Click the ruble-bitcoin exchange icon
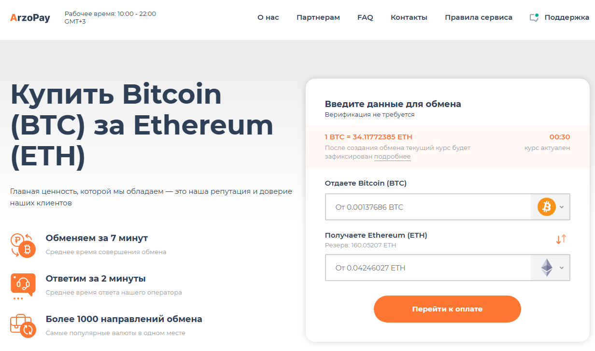595x351 pixels. [23, 244]
